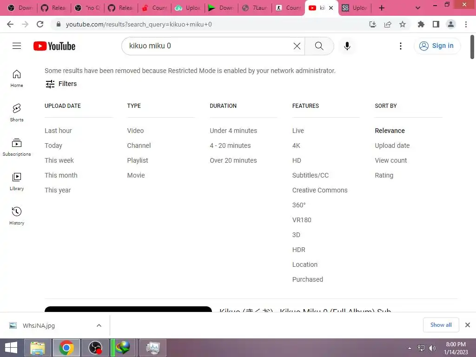Viewport: 476px width, 357px height.
Task: Filter type Channel
Action: pos(139,145)
